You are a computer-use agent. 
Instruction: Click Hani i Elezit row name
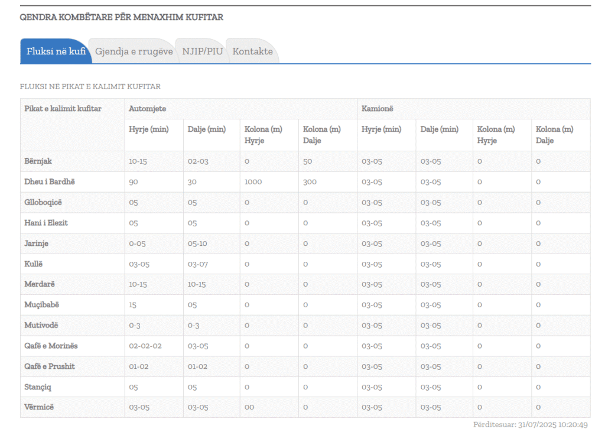tap(46, 223)
